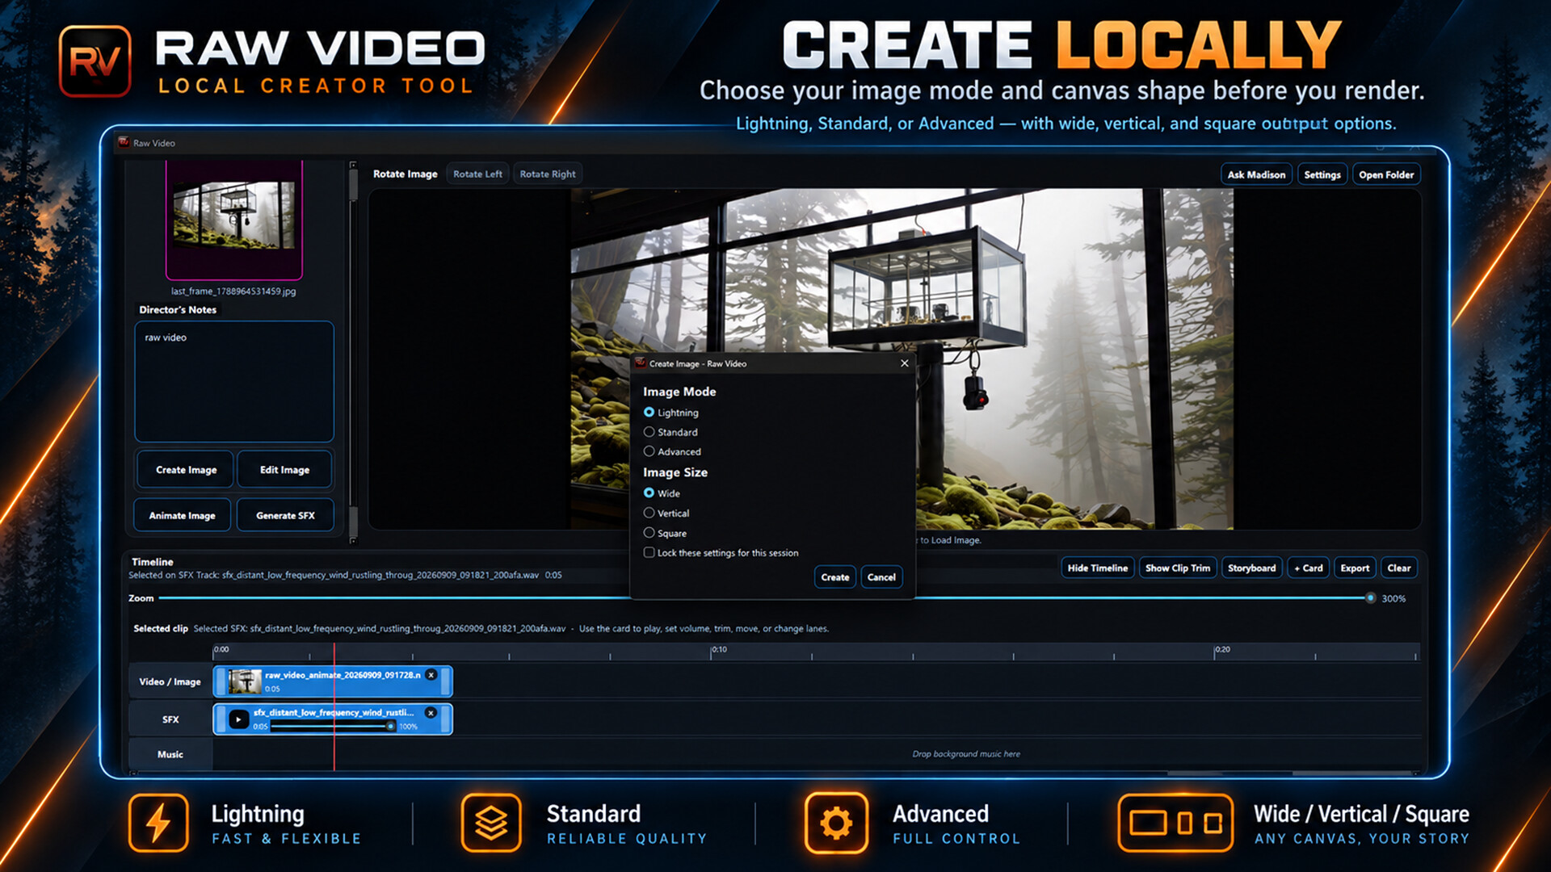Hide the timeline panel

click(1098, 568)
